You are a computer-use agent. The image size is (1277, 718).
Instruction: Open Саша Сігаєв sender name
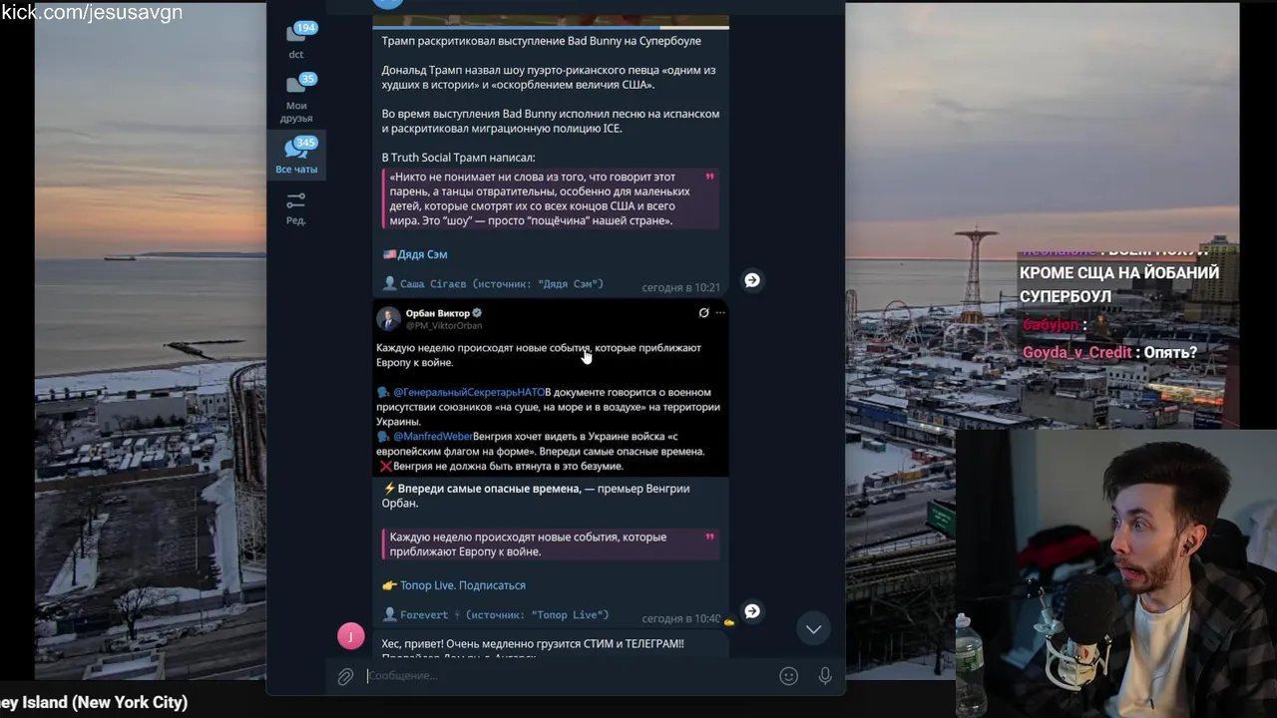[432, 284]
